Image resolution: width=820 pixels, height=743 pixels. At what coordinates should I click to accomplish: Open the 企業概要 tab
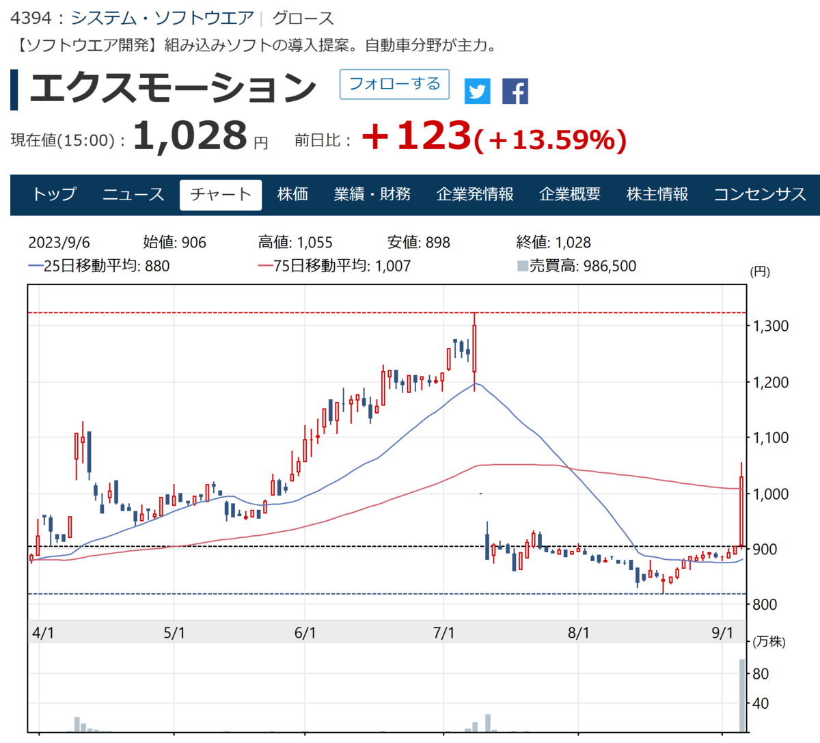pos(570,195)
